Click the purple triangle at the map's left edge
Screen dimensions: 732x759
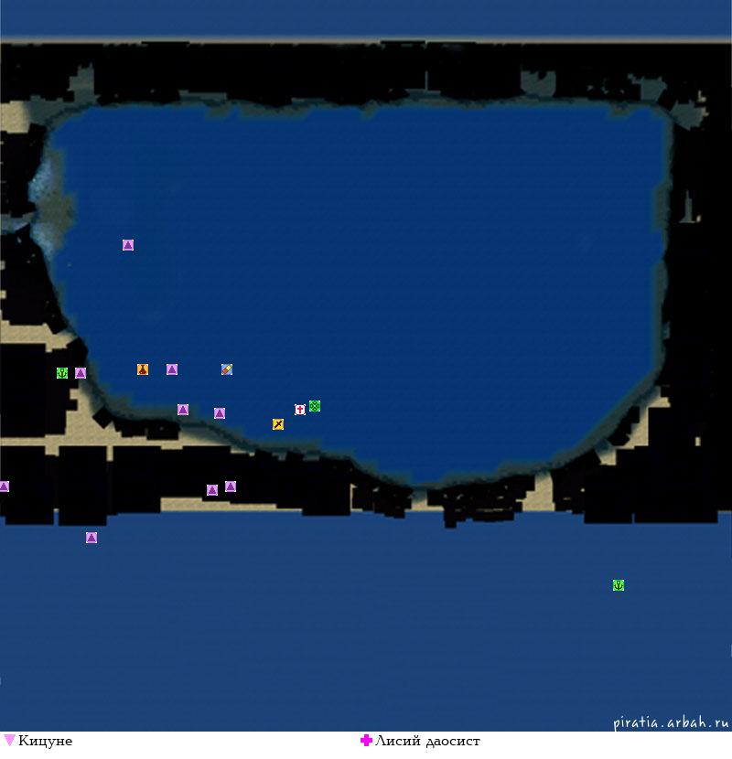point(4,486)
